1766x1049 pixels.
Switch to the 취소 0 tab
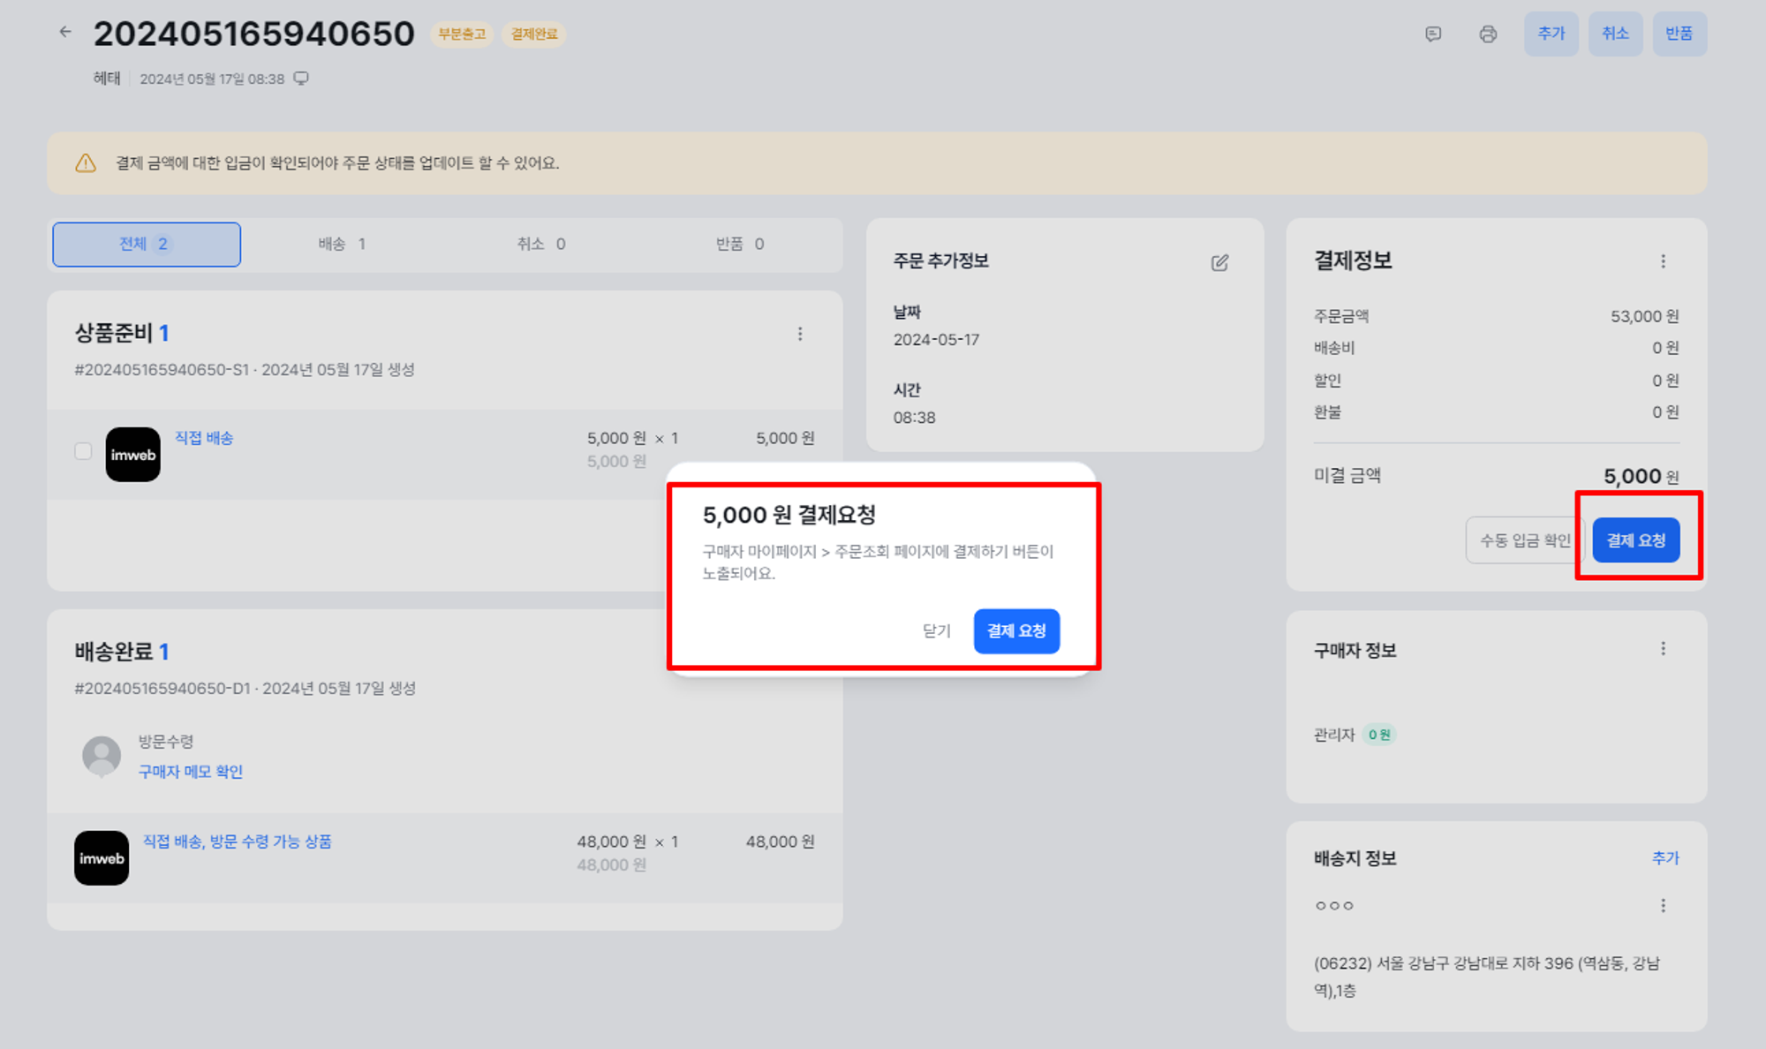[540, 244]
